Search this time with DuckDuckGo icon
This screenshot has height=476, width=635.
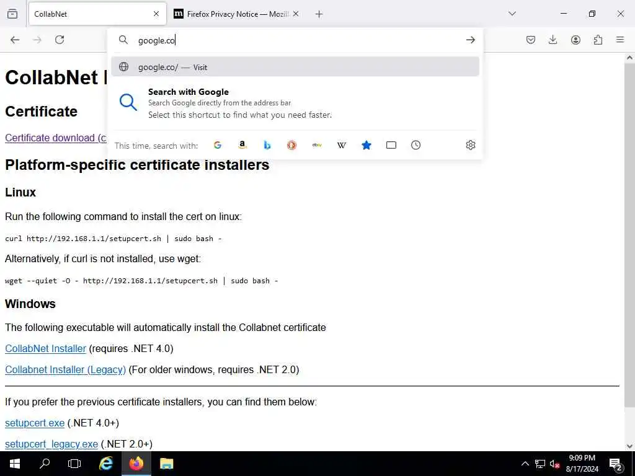[x=291, y=145]
